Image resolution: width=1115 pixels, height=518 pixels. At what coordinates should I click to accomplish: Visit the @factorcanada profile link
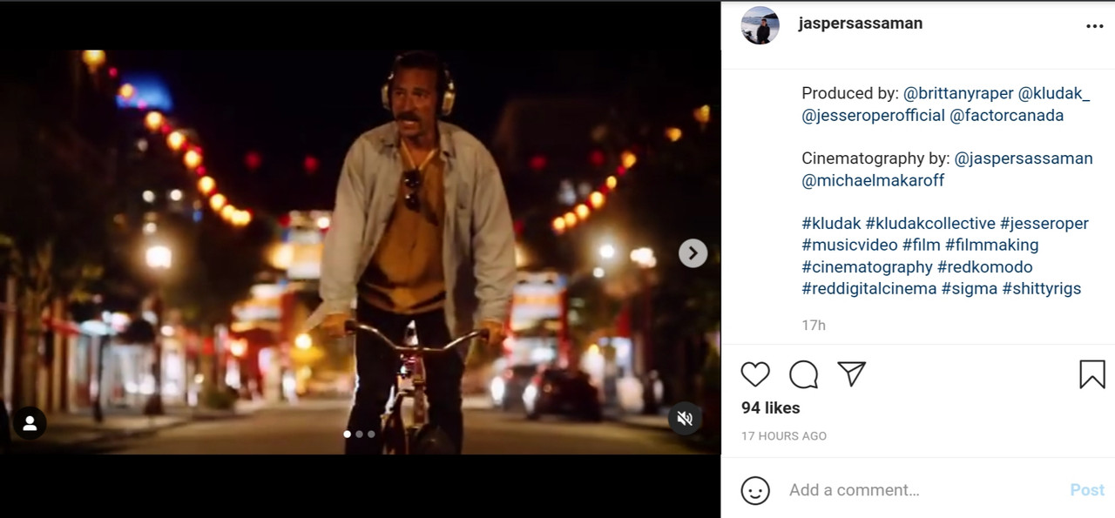click(x=1007, y=115)
